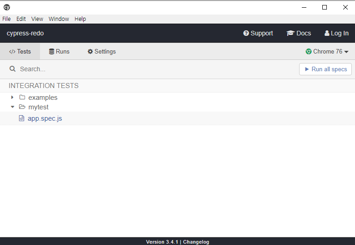Open the File menu
Screen dimensions: 355x245
pyautogui.click(x=6, y=19)
